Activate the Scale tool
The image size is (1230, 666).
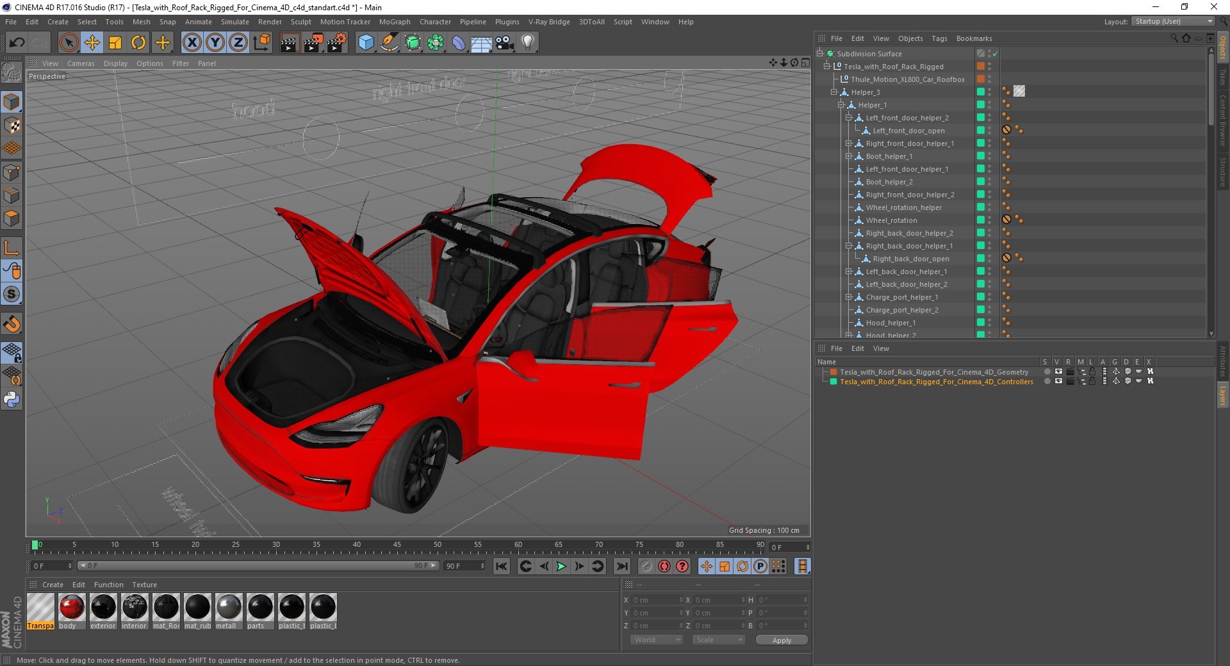pos(115,43)
